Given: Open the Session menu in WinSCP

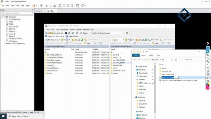Looking at the screenshot, I should [72, 29].
